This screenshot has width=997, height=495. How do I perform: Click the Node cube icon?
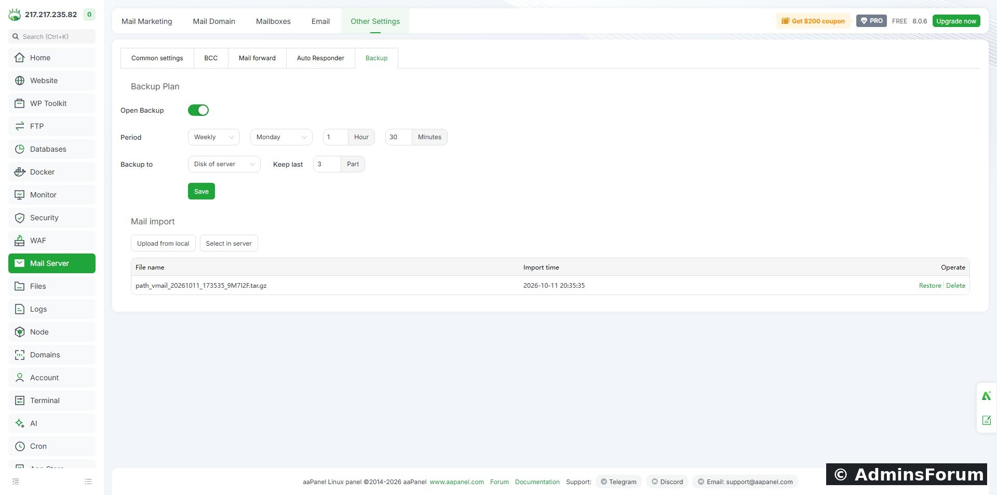coord(20,332)
